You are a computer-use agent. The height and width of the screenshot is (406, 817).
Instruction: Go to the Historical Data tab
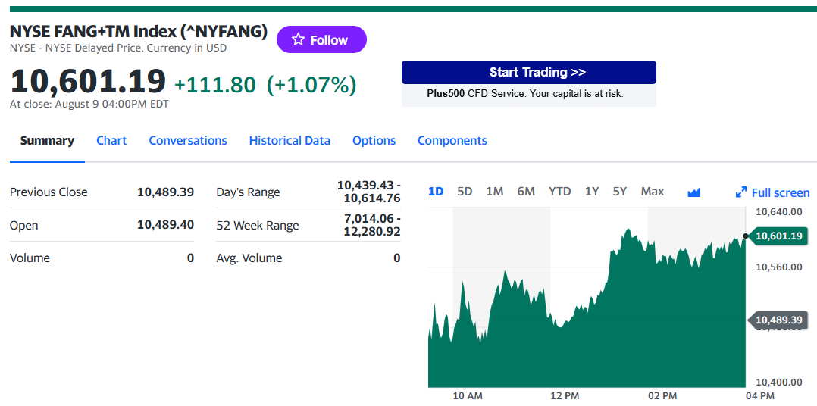[290, 141]
